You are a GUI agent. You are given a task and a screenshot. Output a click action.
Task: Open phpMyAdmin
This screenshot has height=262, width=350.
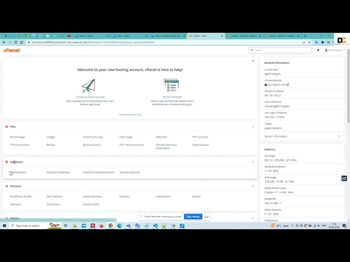(x=18, y=172)
